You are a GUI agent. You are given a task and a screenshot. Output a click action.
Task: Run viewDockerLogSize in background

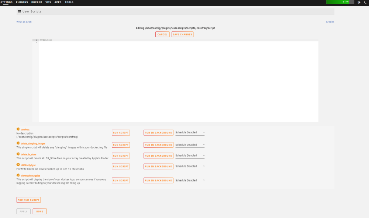158,181
